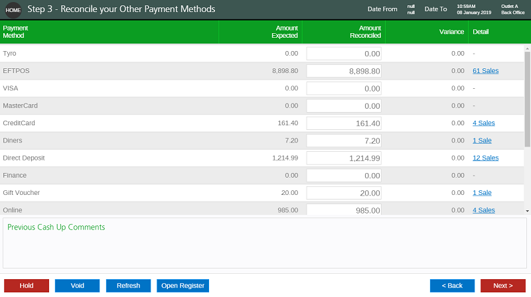Click the Previous Cash Up Comments box
This screenshot has height=297, width=531.
coord(265,243)
